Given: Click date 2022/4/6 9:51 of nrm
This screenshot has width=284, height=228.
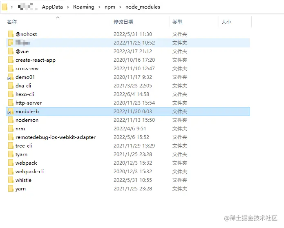Looking at the screenshot, I should coord(130,129).
